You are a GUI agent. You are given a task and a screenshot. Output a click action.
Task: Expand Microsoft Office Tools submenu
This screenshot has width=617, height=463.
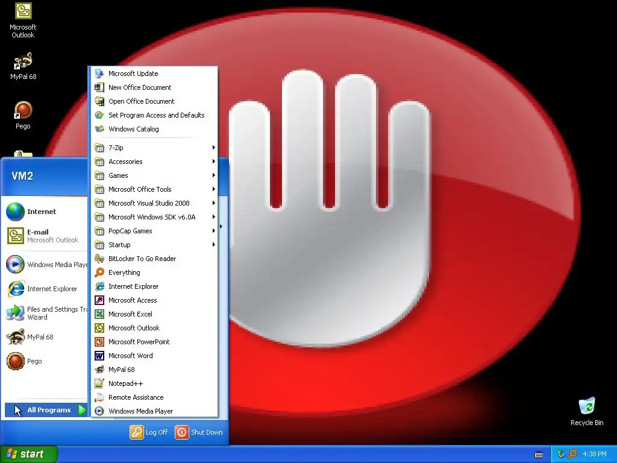[154, 189]
